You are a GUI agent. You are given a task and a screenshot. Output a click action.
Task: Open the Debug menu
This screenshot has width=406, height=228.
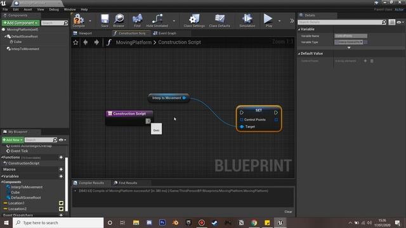coord(54,9)
